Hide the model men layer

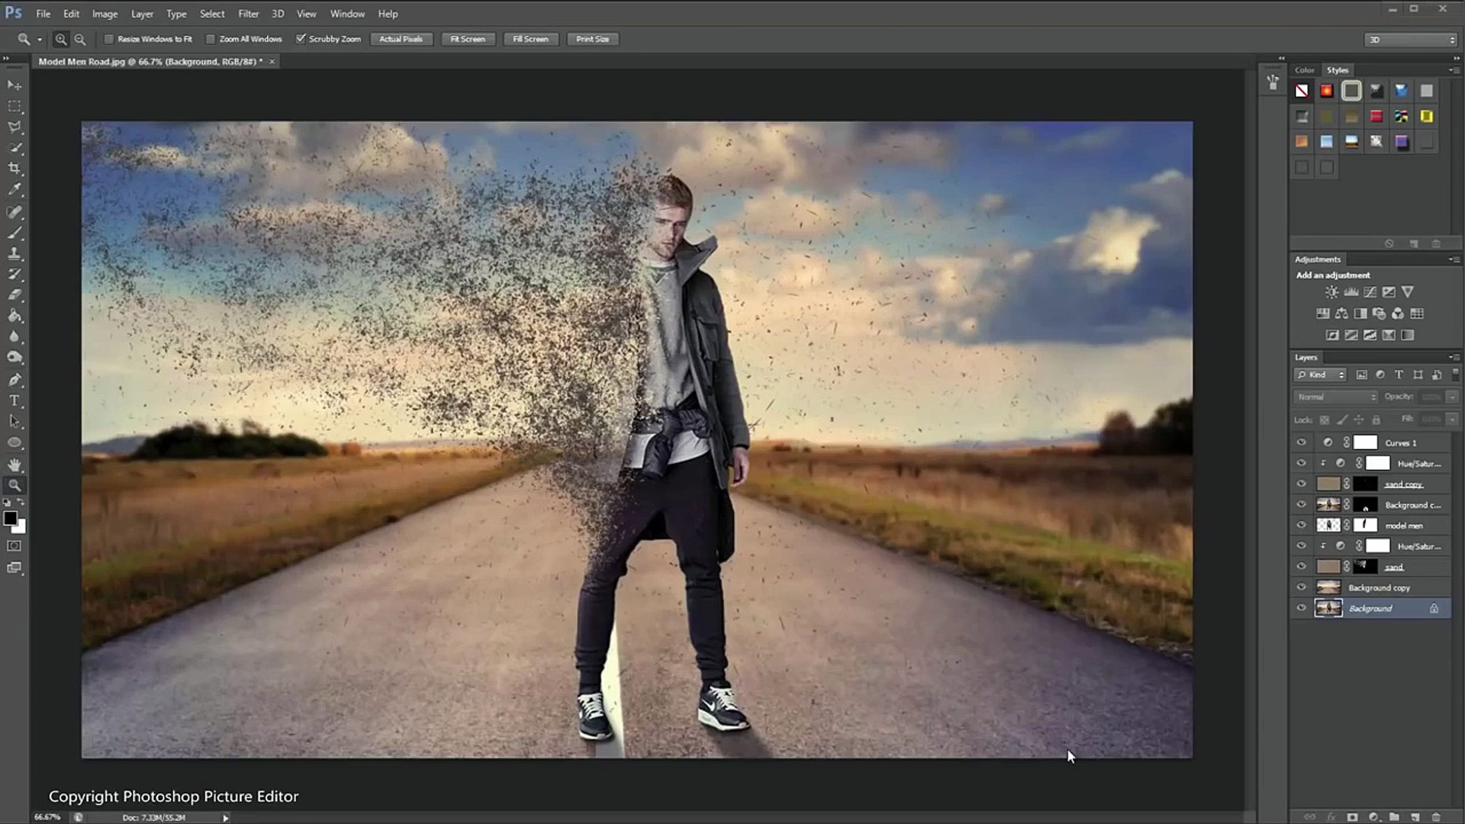tap(1301, 525)
